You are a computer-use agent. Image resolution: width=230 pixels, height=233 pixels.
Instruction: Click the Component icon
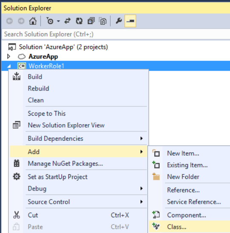coord(156,215)
